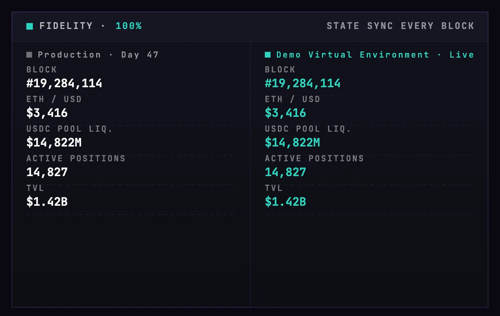The height and width of the screenshot is (316, 500).
Task: Select the Production · Day 47 heading
Action: [x=98, y=55]
